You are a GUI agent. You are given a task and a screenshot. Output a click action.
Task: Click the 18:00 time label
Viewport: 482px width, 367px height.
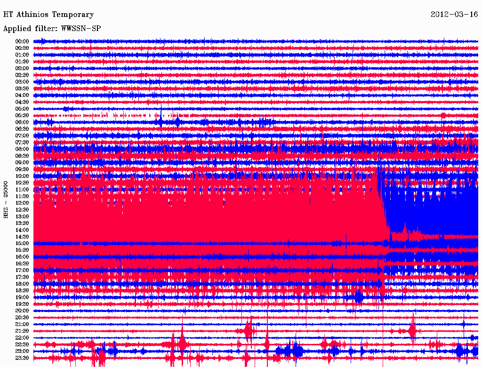coord(22,284)
